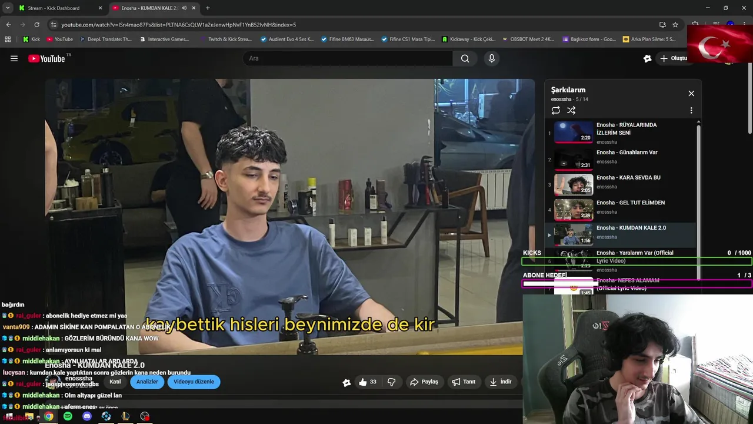Image resolution: width=753 pixels, height=424 pixels.
Task: Open the 'Fifine BM63 Masaüs...' bookmark
Action: (348, 39)
